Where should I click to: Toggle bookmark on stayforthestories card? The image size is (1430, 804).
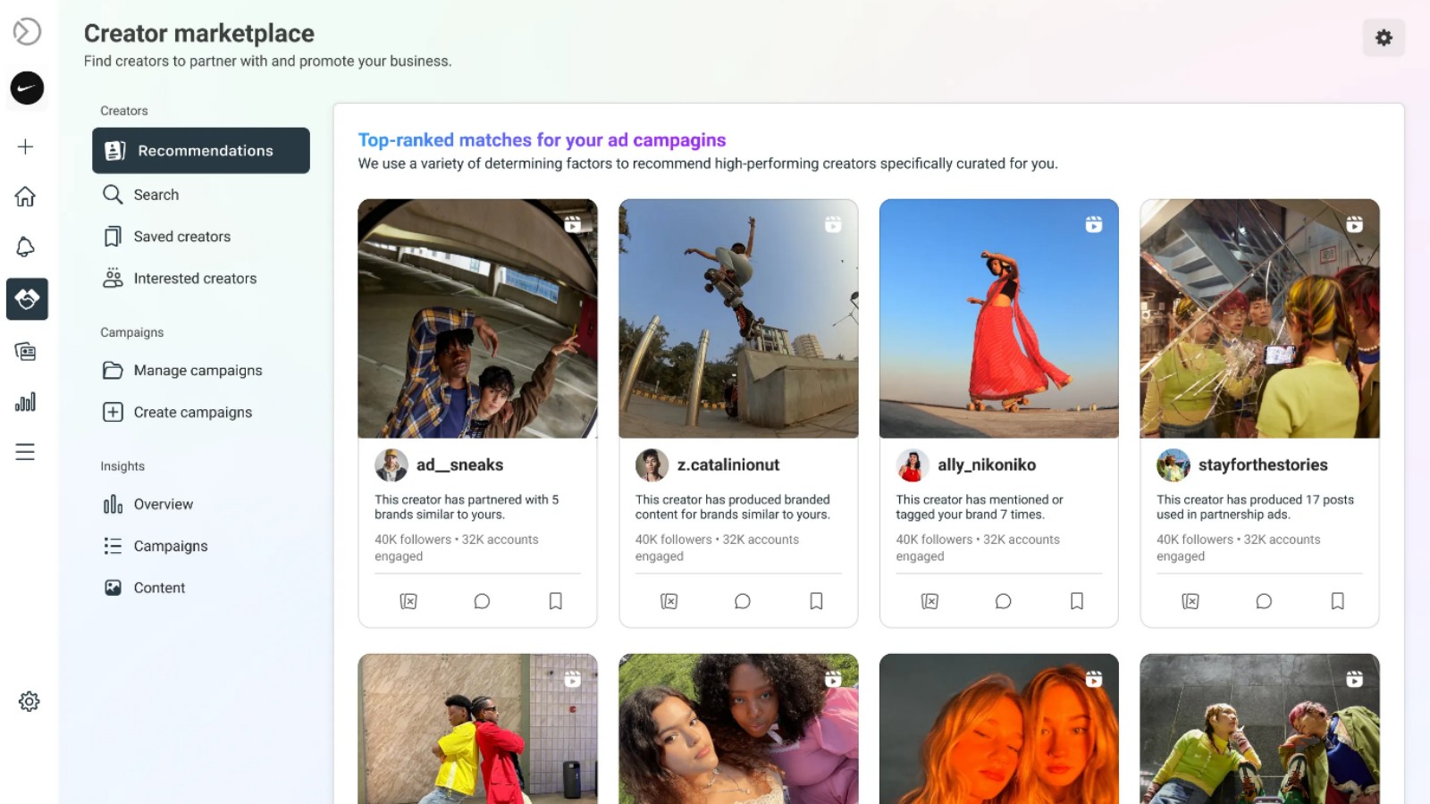(x=1337, y=601)
